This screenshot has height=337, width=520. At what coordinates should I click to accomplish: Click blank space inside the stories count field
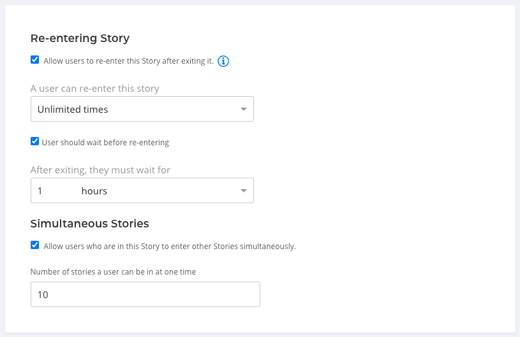point(166,294)
